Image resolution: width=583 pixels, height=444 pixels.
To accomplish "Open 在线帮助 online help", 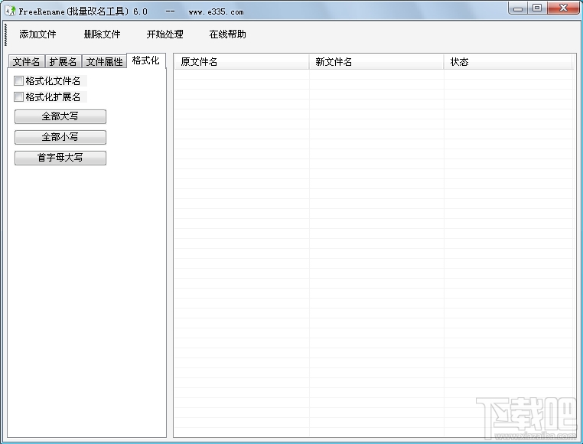I will pos(227,34).
